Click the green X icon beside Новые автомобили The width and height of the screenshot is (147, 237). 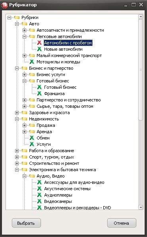click(x=39, y=49)
